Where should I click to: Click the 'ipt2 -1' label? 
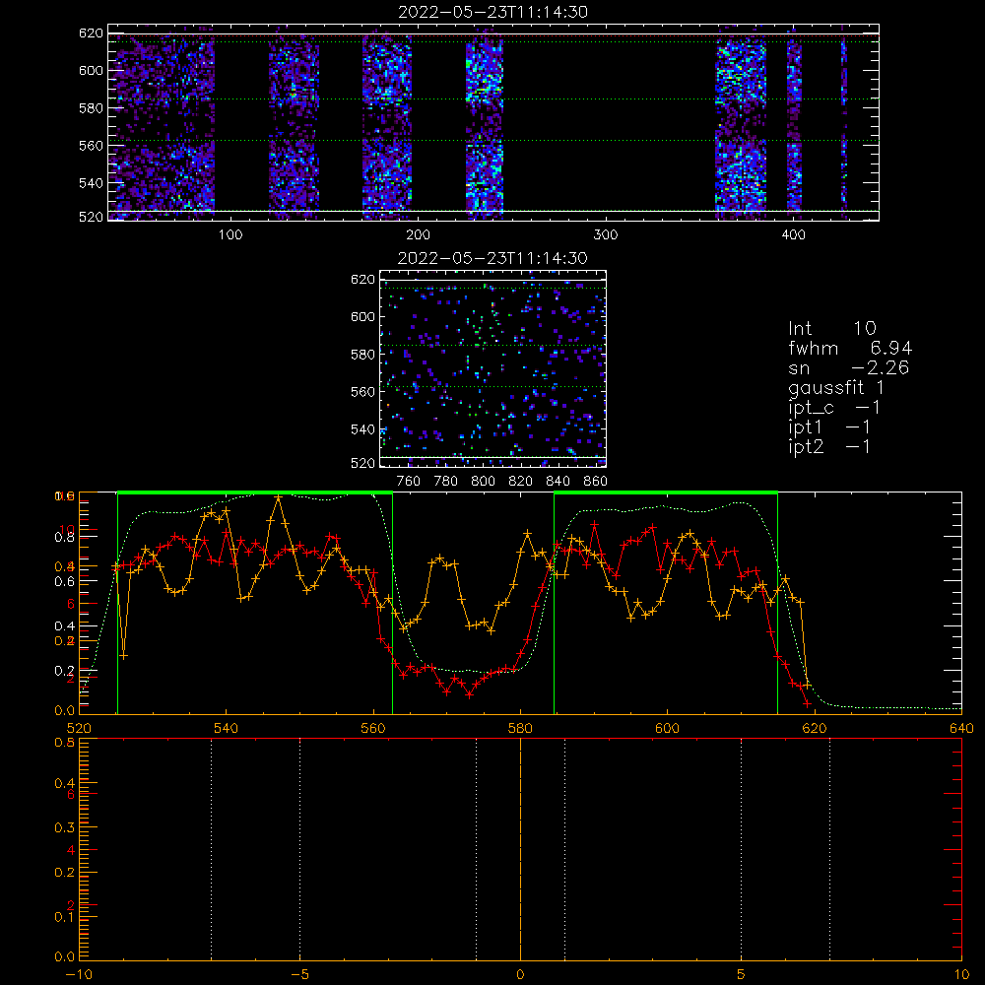pos(829,446)
